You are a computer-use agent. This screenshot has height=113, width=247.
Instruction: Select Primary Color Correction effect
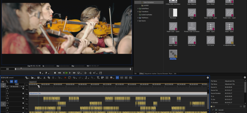192,26
